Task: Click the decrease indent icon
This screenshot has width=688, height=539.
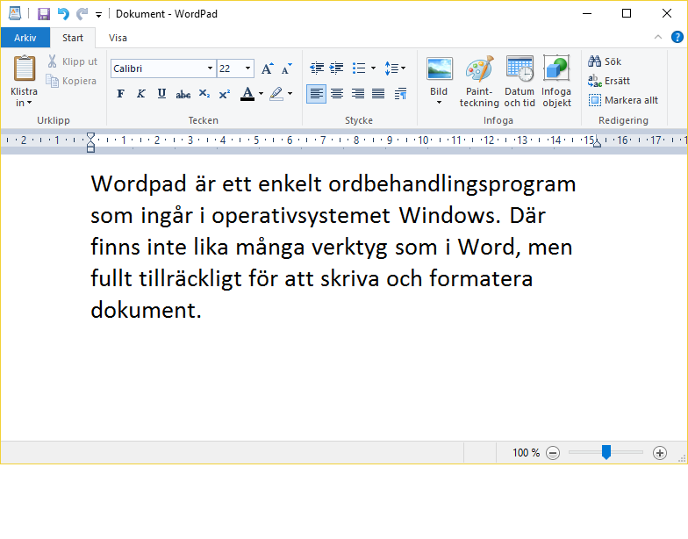Action: click(317, 68)
